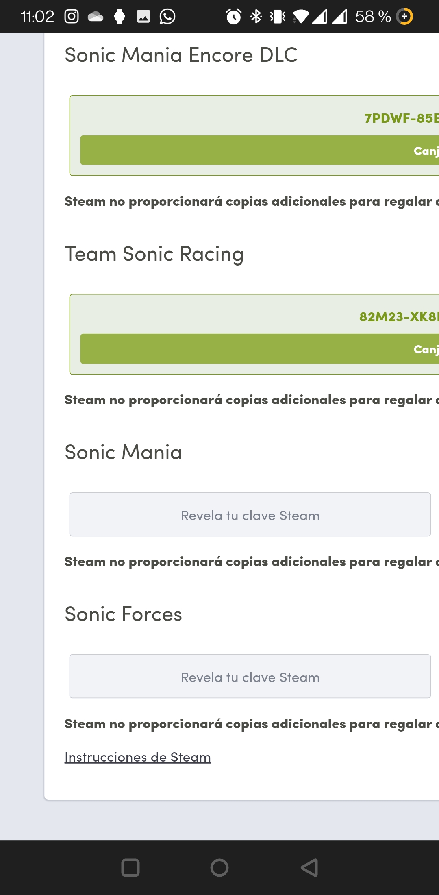Redeem the Team Sonic Racing key
This screenshot has height=895, width=439.
pos(260,349)
